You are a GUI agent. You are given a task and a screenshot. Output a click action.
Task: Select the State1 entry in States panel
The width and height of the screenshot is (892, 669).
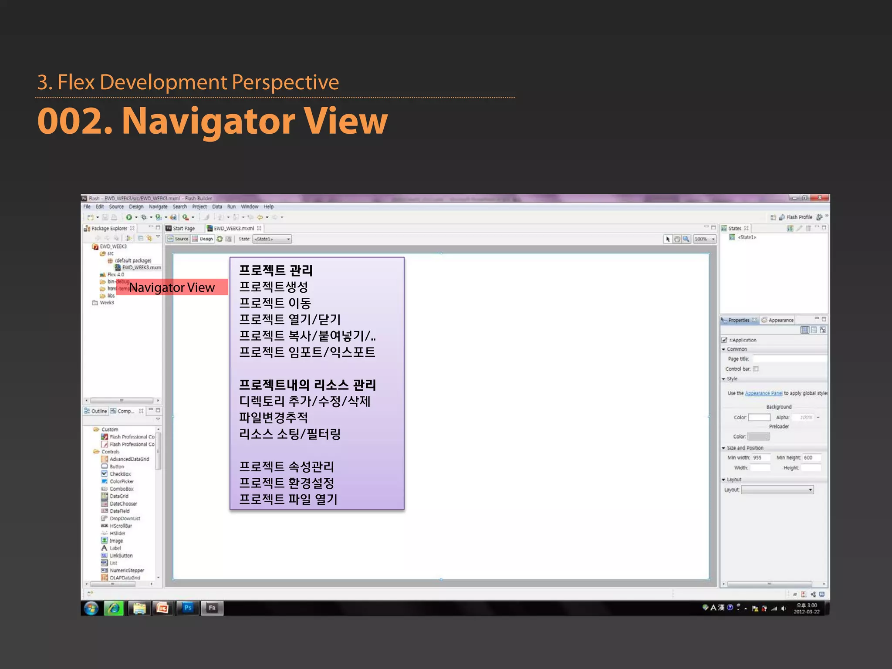743,237
